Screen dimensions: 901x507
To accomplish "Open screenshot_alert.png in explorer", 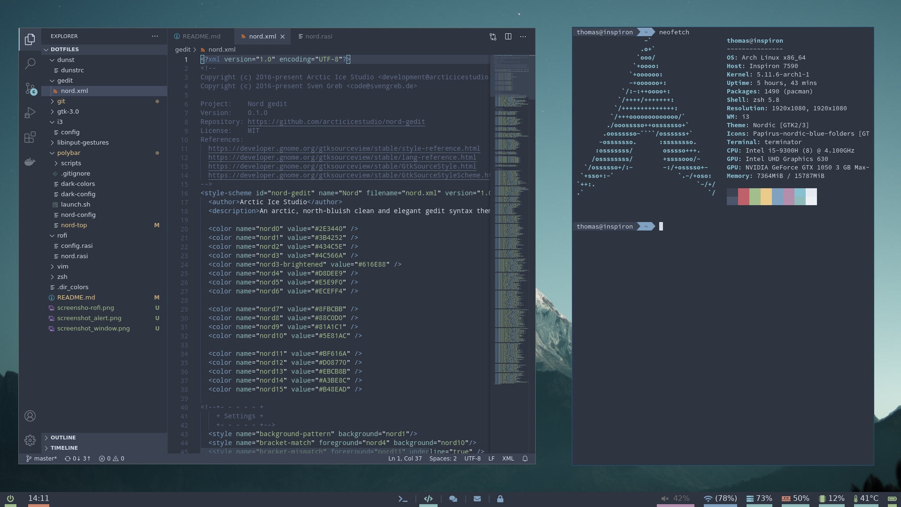I will 104,318.
